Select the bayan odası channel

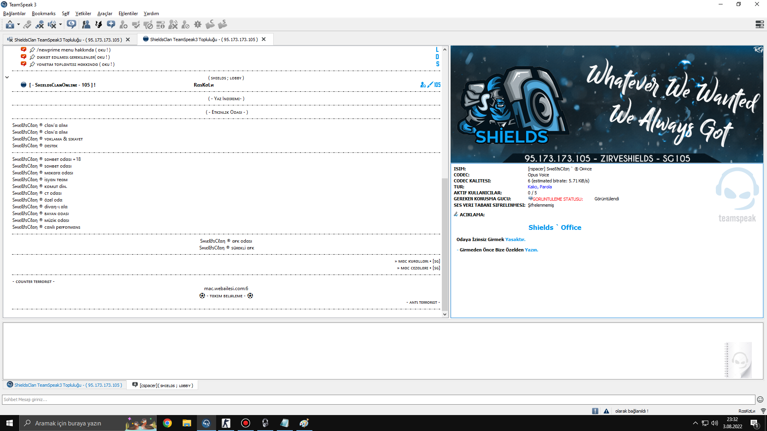pos(41,214)
